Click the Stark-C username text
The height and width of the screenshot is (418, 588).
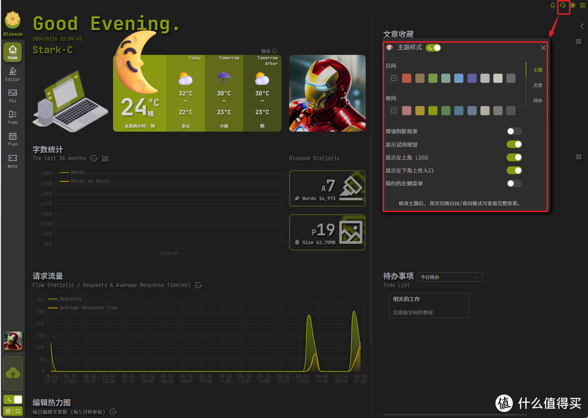pos(52,50)
